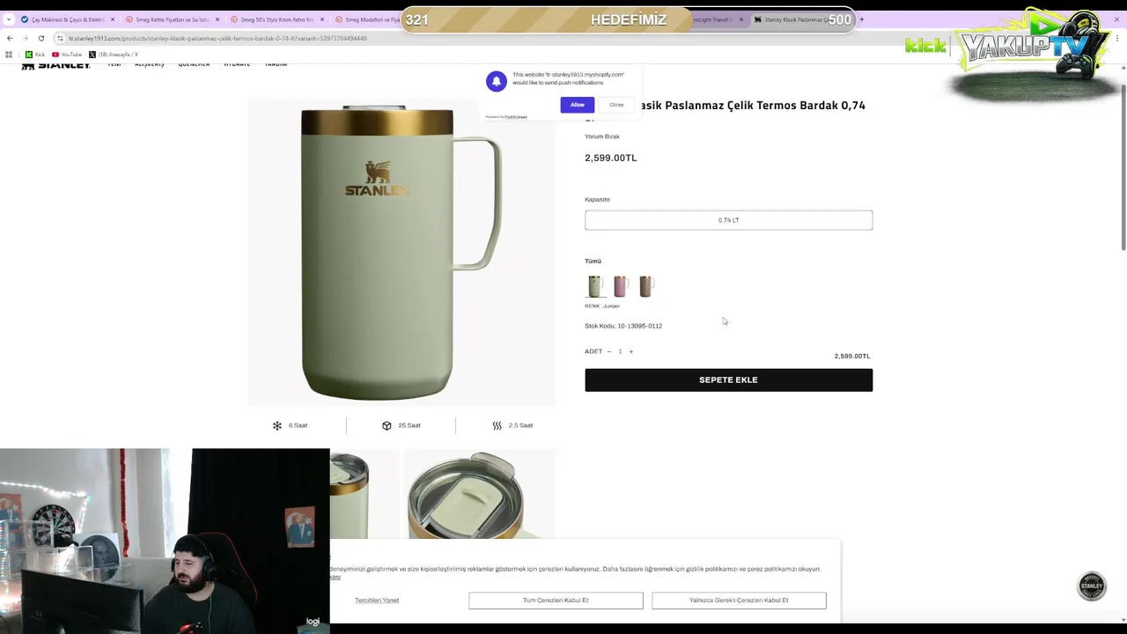Click the quantity value field
The width and height of the screenshot is (1127, 634).
(620, 351)
